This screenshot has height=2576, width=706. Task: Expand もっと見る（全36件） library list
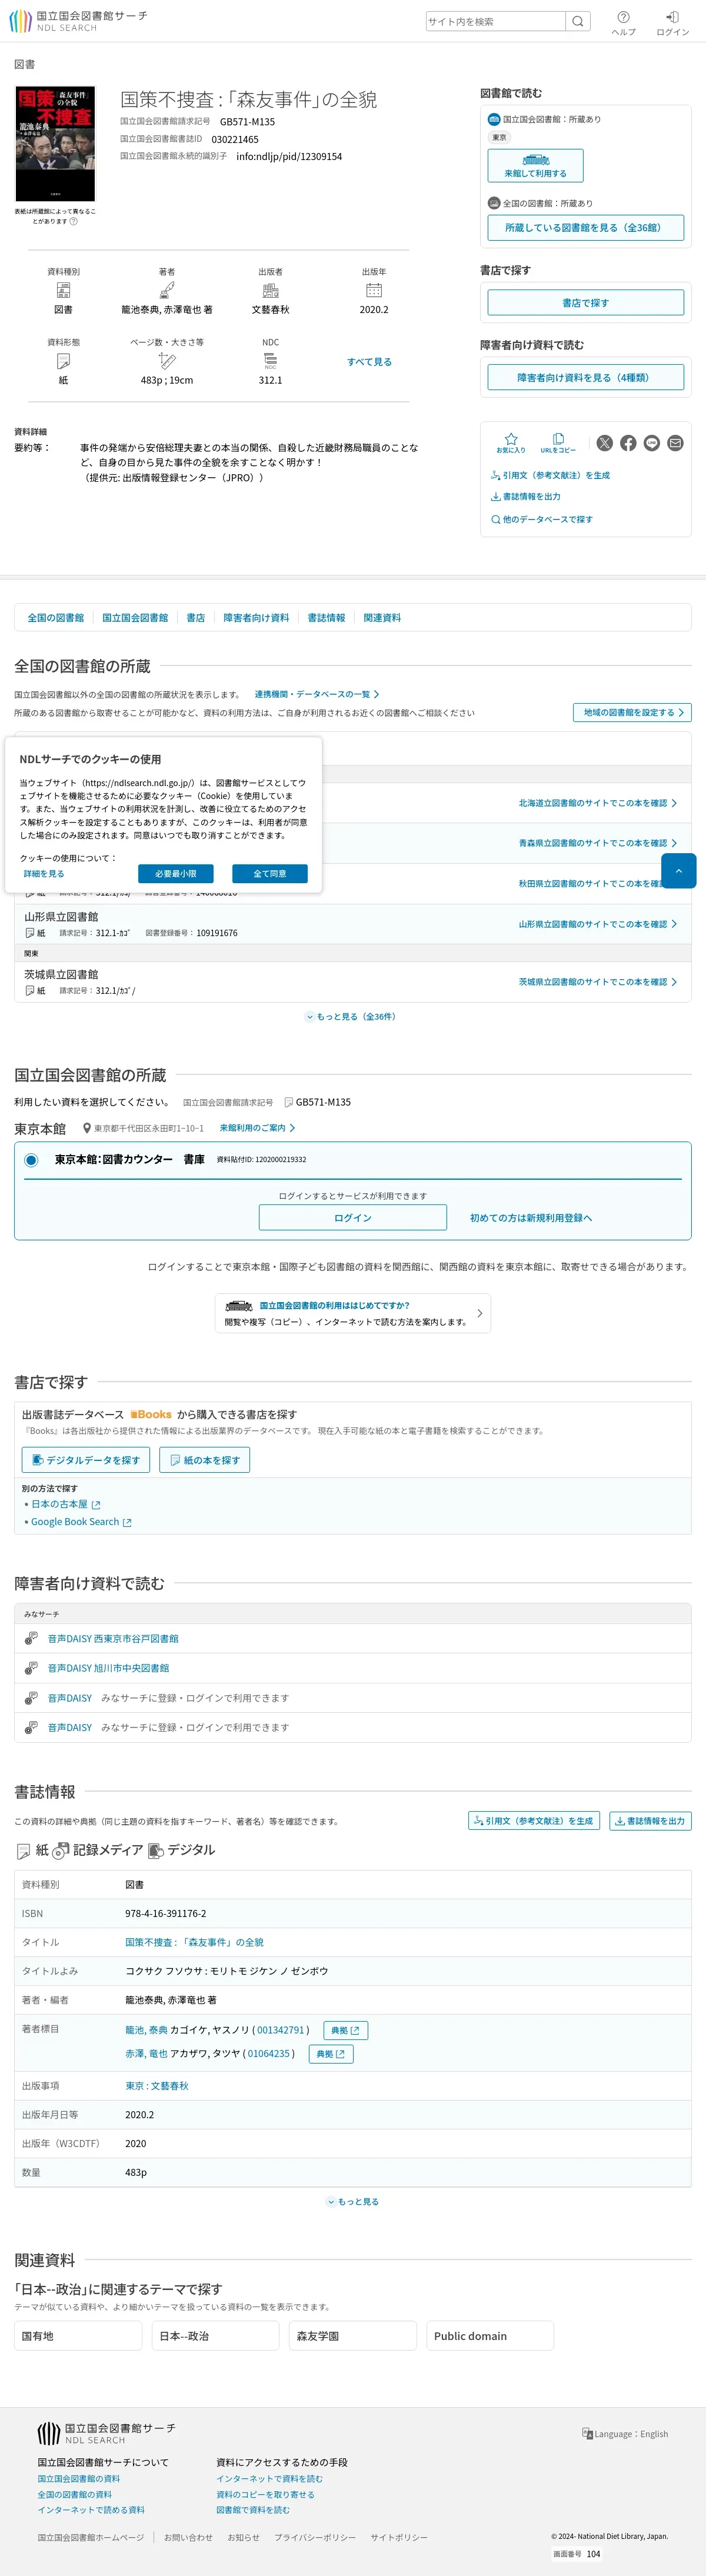pos(352,1016)
